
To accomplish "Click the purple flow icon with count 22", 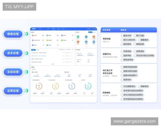I will coord(33,40).
